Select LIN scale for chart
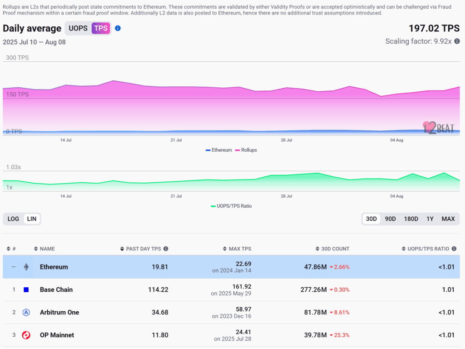Screen dimensions: 465x349 [x=32, y=219]
